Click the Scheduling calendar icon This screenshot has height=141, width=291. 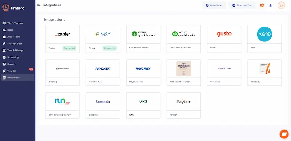tap(4, 57)
